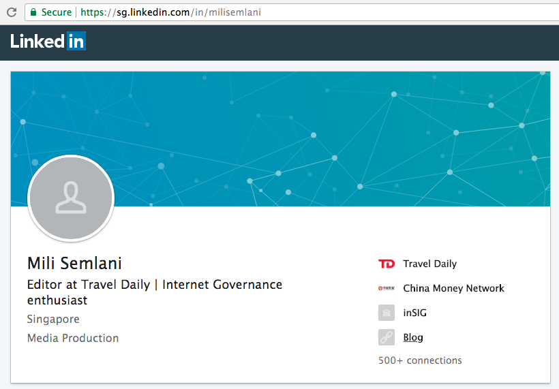Screen dimensions: 559x389
Task: Click the Media Production industry text
Action: [73, 338]
